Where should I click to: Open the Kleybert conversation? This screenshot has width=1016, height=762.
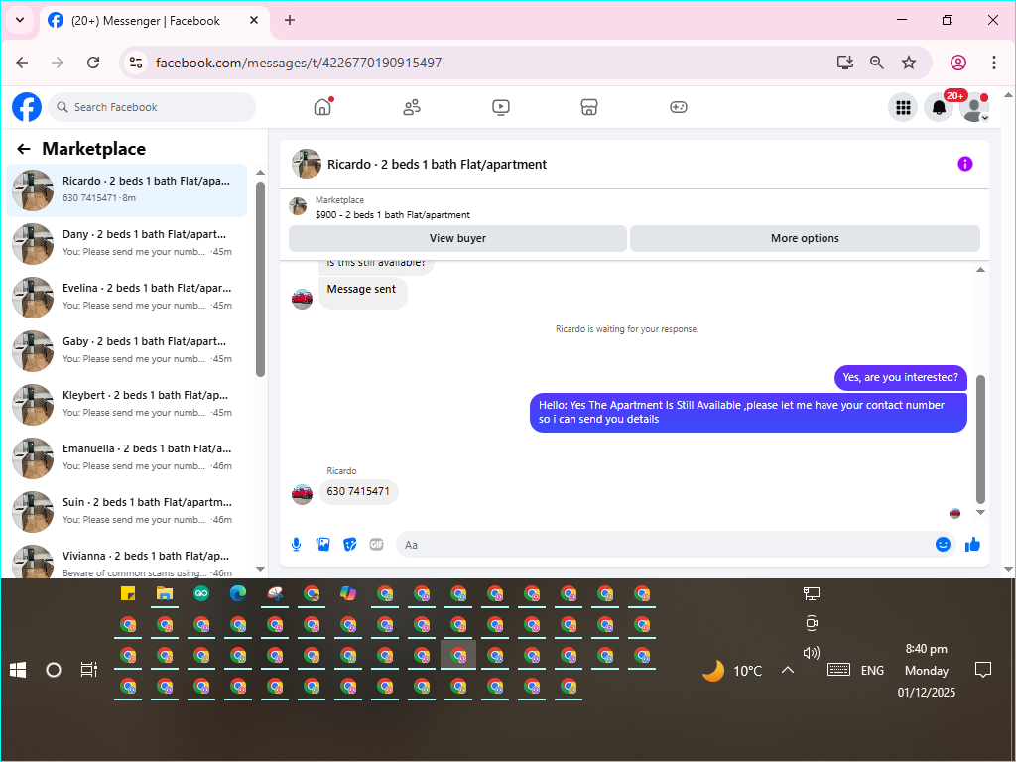[127, 405]
